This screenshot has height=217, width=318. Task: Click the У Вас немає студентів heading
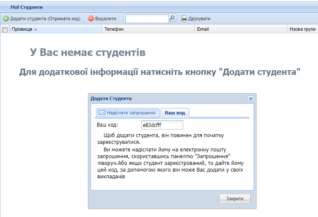click(88, 53)
